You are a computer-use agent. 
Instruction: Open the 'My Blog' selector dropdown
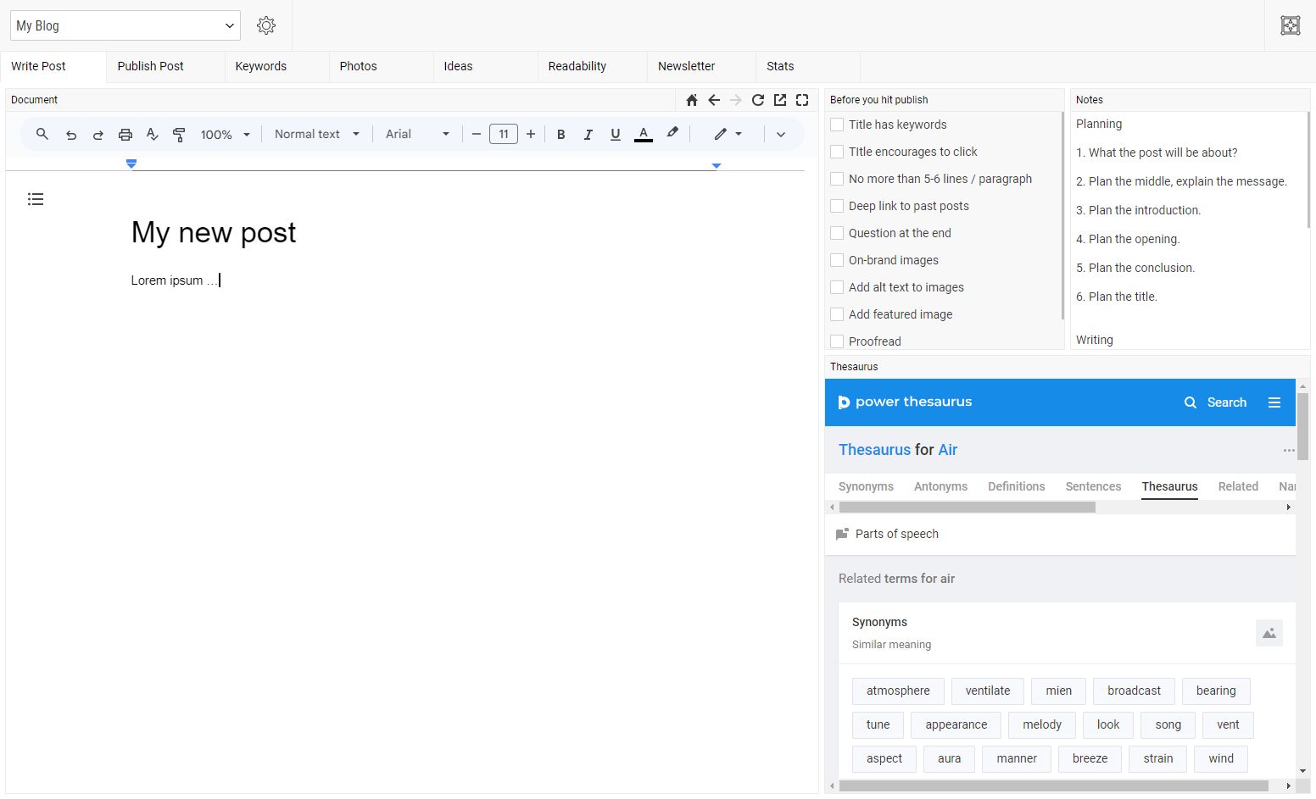pos(124,25)
